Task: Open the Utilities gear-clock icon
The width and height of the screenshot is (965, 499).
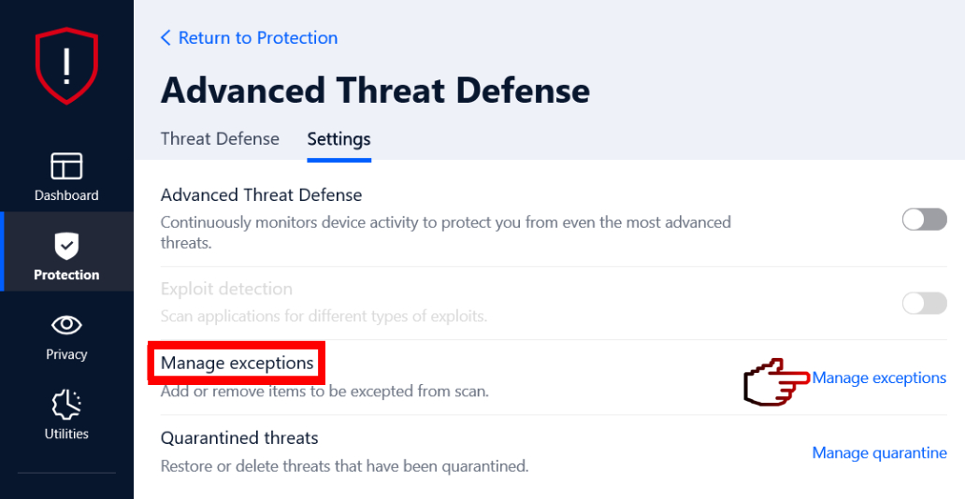Action: coord(66,405)
